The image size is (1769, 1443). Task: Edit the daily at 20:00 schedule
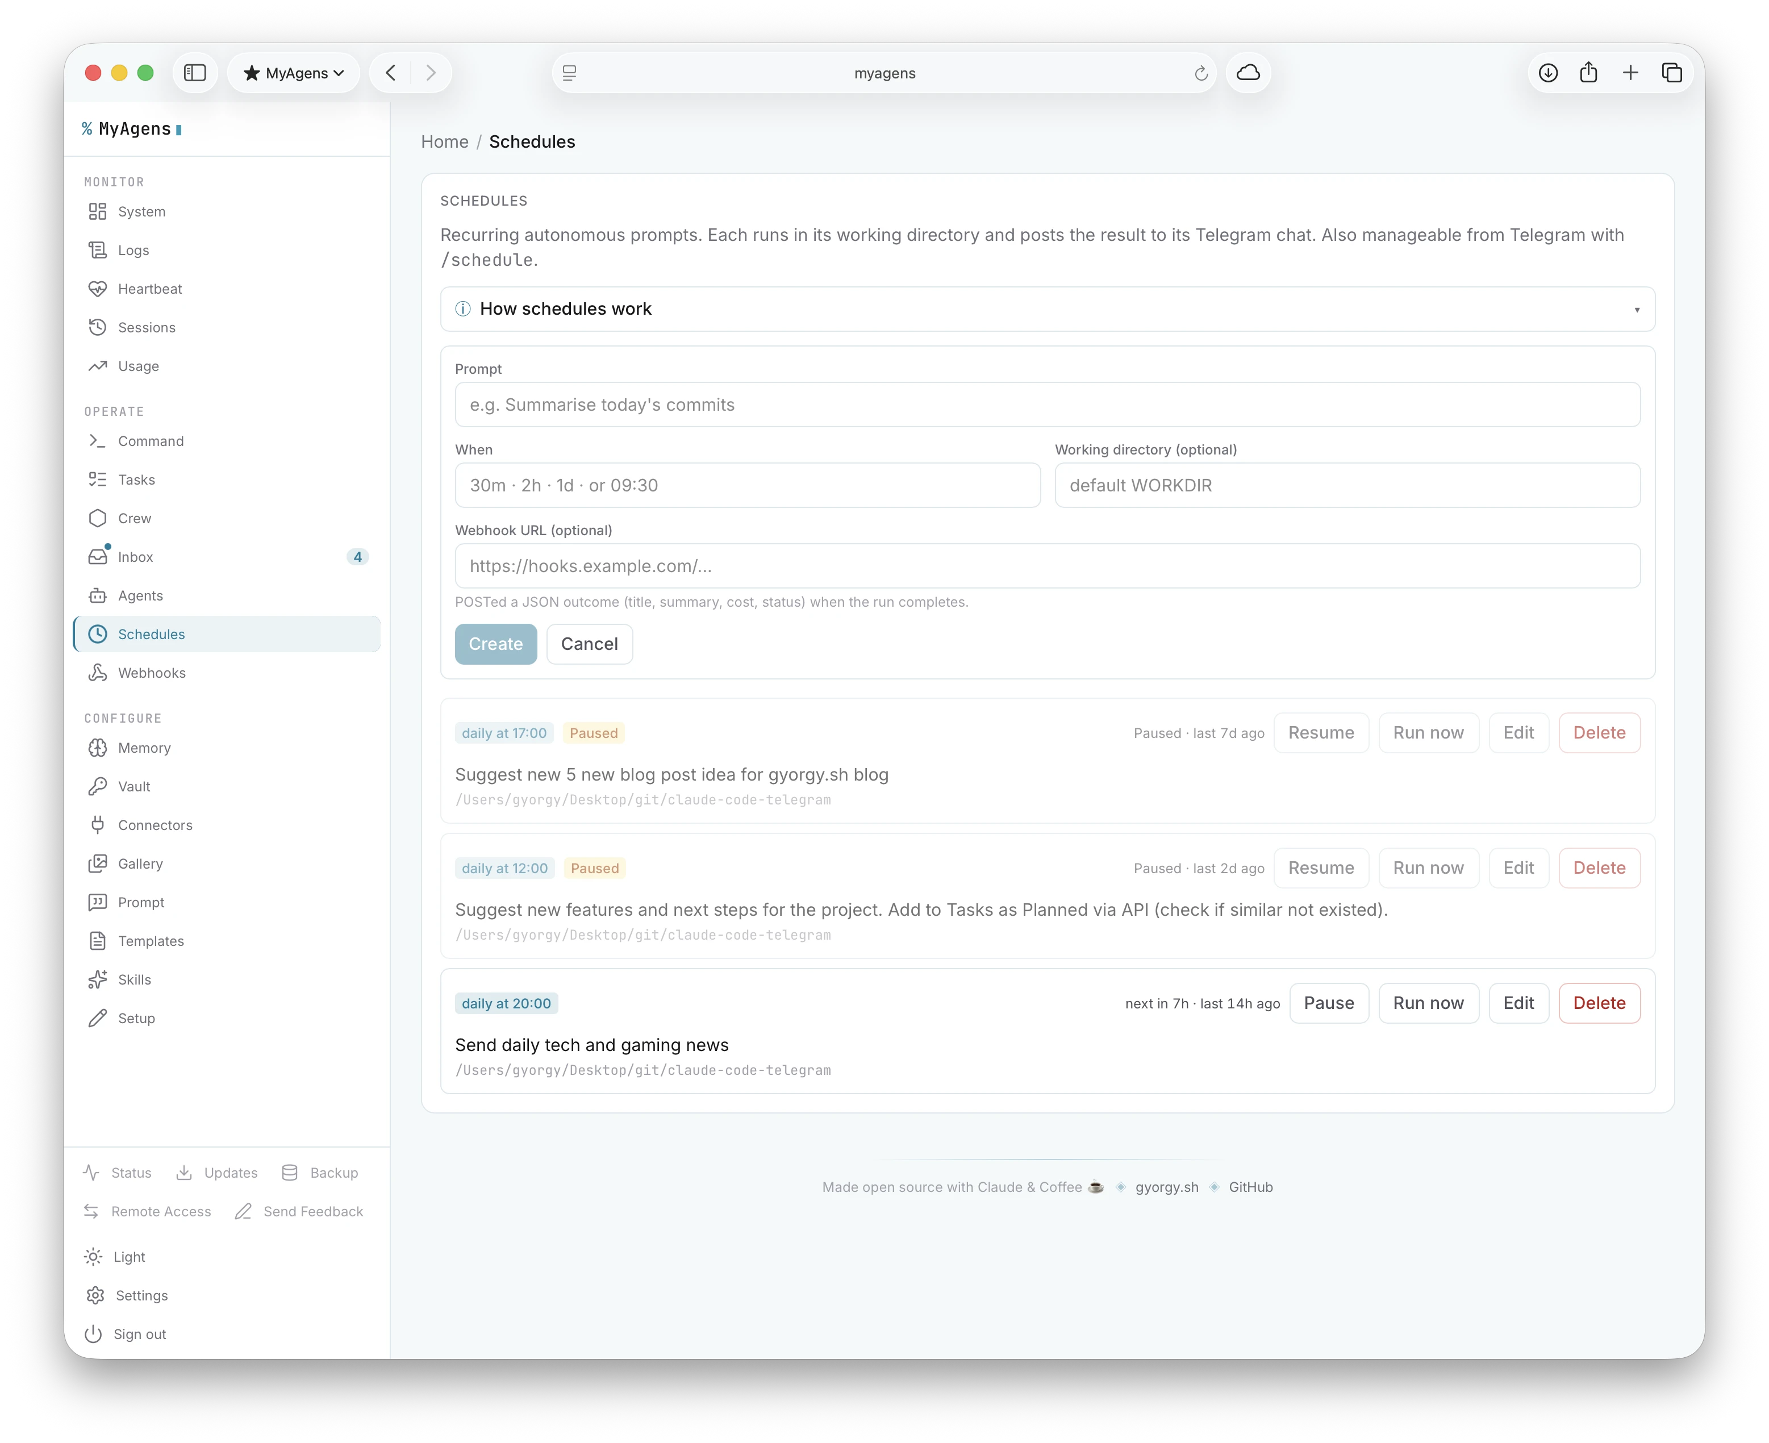click(x=1518, y=1003)
